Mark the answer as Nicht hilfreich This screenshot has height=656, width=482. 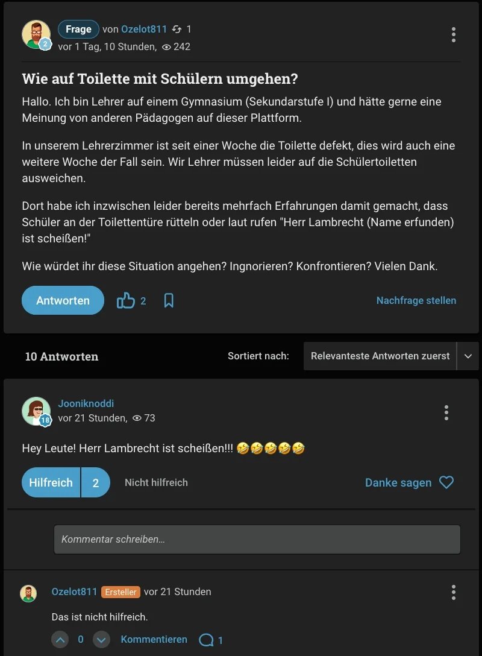coord(156,482)
